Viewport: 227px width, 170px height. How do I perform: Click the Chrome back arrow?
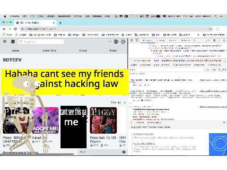pos(4,29)
